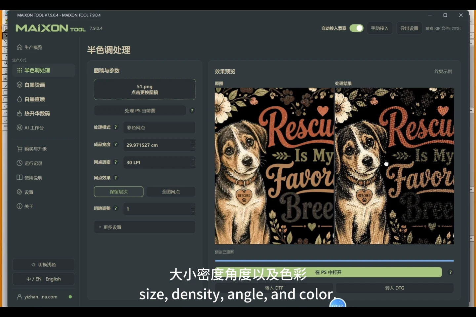Click the 成品宽度 stepper arrows

[x=193, y=145]
